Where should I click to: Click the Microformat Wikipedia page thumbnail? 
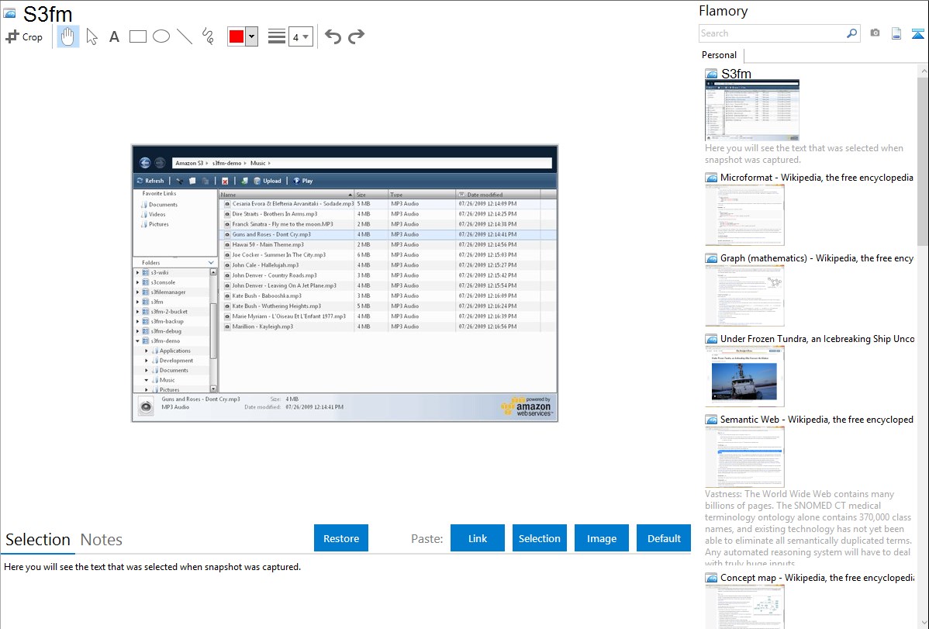pyautogui.click(x=744, y=215)
